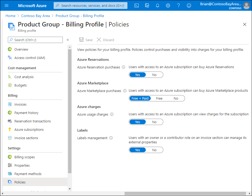Viewport: 252px width, 196px height.
Task: Click the billing profile page icon in header
Action: click(x=12, y=26)
